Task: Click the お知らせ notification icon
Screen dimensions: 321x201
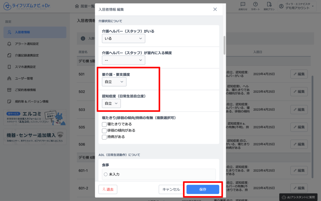Action: point(243,4)
